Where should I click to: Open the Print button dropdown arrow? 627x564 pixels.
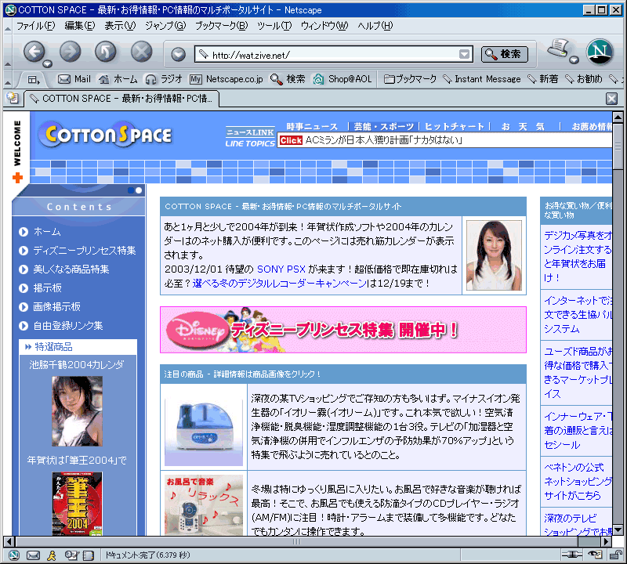(574, 60)
